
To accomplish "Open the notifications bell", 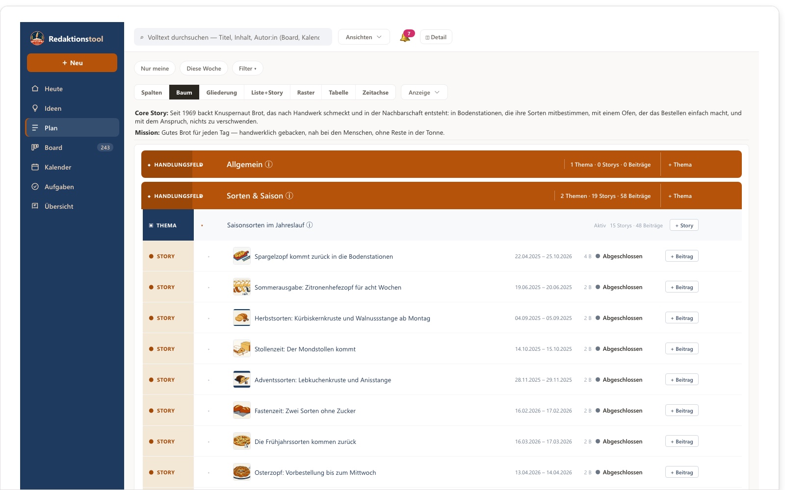I will point(405,37).
